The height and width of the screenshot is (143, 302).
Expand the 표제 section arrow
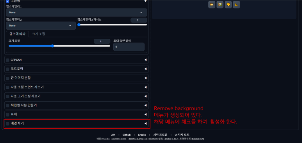pyautogui.click(x=145, y=115)
